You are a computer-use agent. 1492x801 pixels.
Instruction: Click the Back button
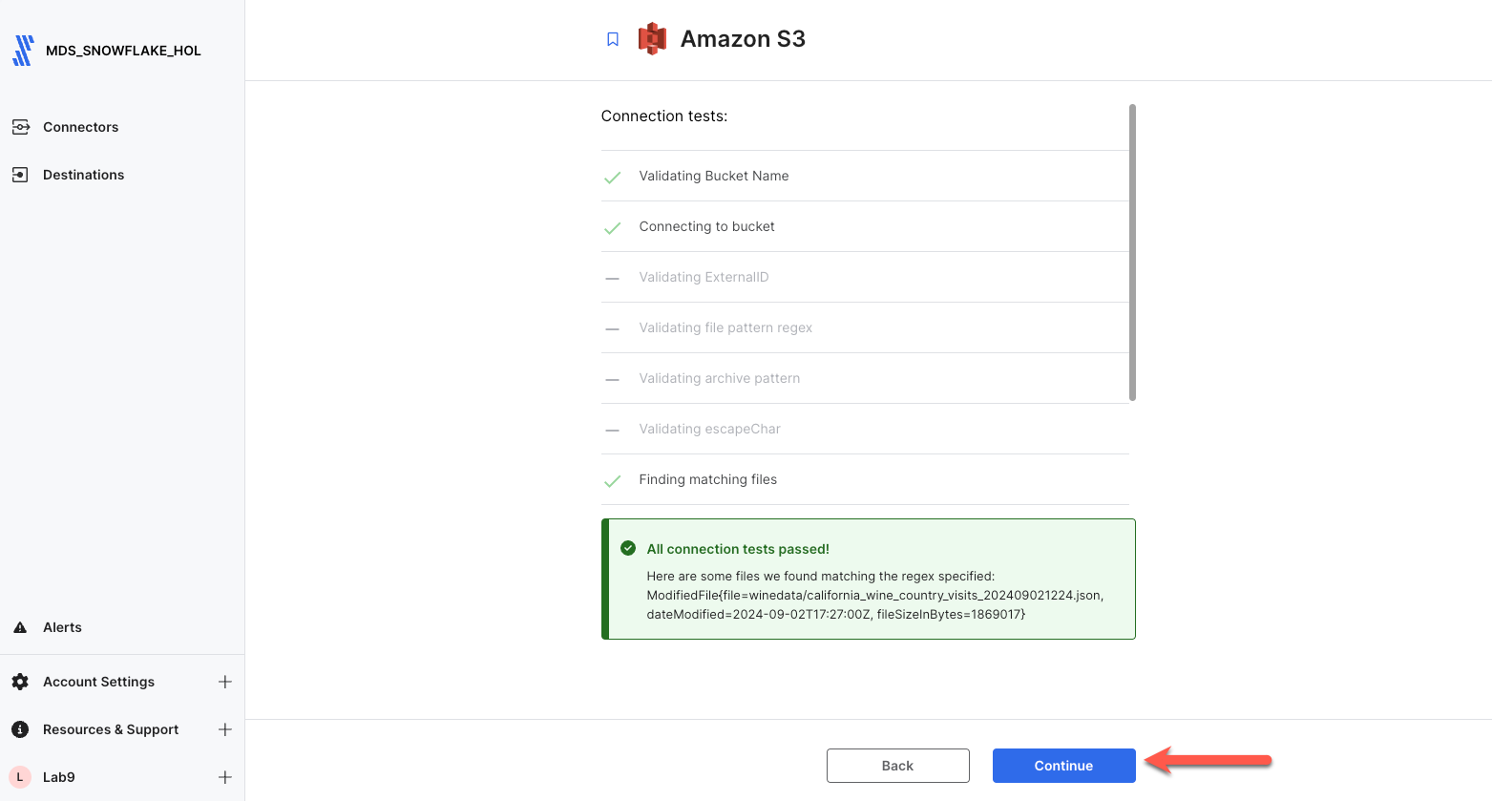tap(897, 766)
